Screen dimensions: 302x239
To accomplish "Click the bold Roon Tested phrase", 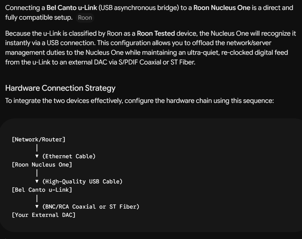I will click(x=156, y=33).
